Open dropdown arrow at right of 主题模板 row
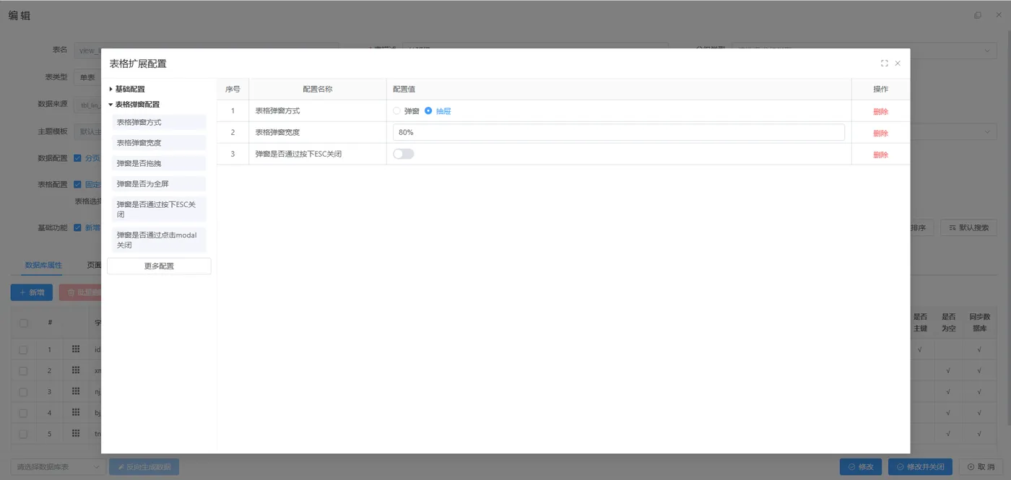Viewport: 1011px width, 480px height. pyautogui.click(x=987, y=132)
